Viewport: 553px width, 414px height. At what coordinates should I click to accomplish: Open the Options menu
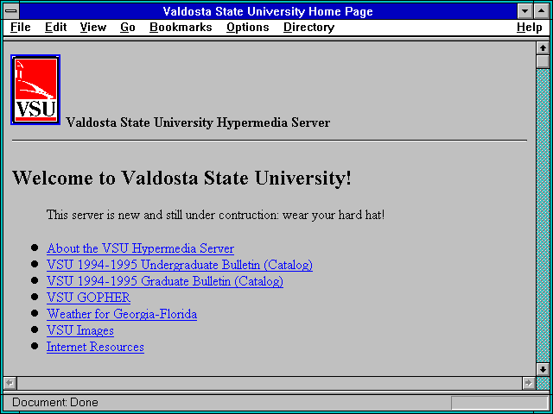[248, 28]
